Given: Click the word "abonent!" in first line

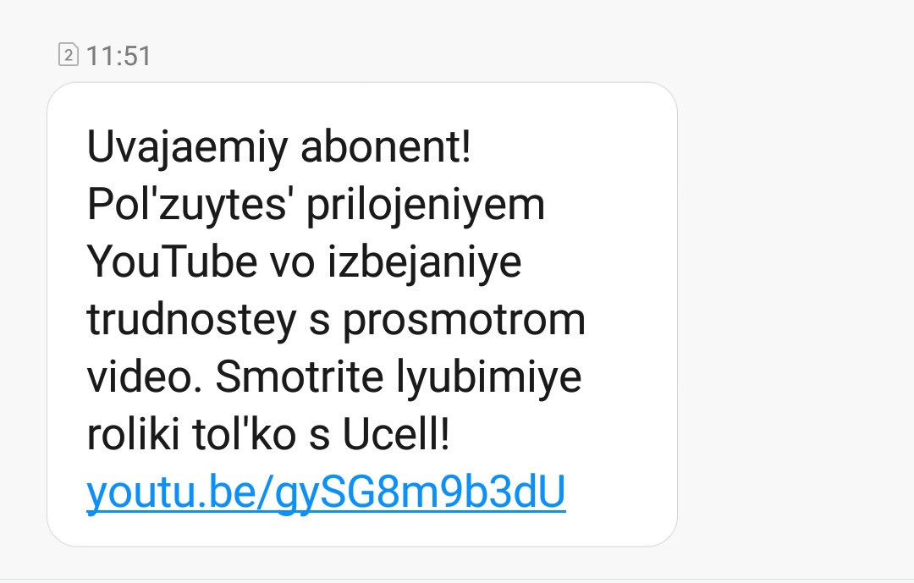Looking at the screenshot, I should point(385,147).
